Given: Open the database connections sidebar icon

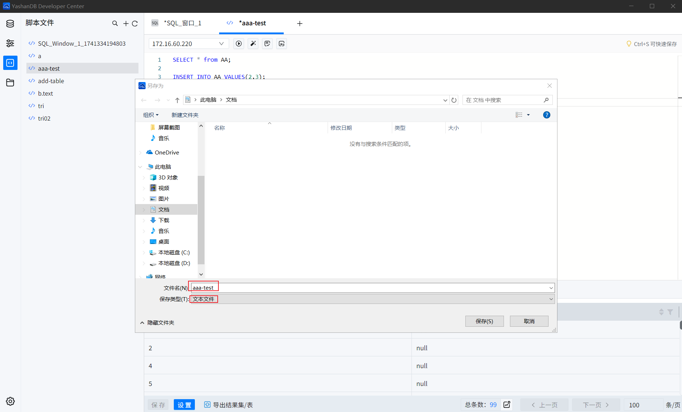Looking at the screenshot, I should pyautogui.click(x=10, y=24).
